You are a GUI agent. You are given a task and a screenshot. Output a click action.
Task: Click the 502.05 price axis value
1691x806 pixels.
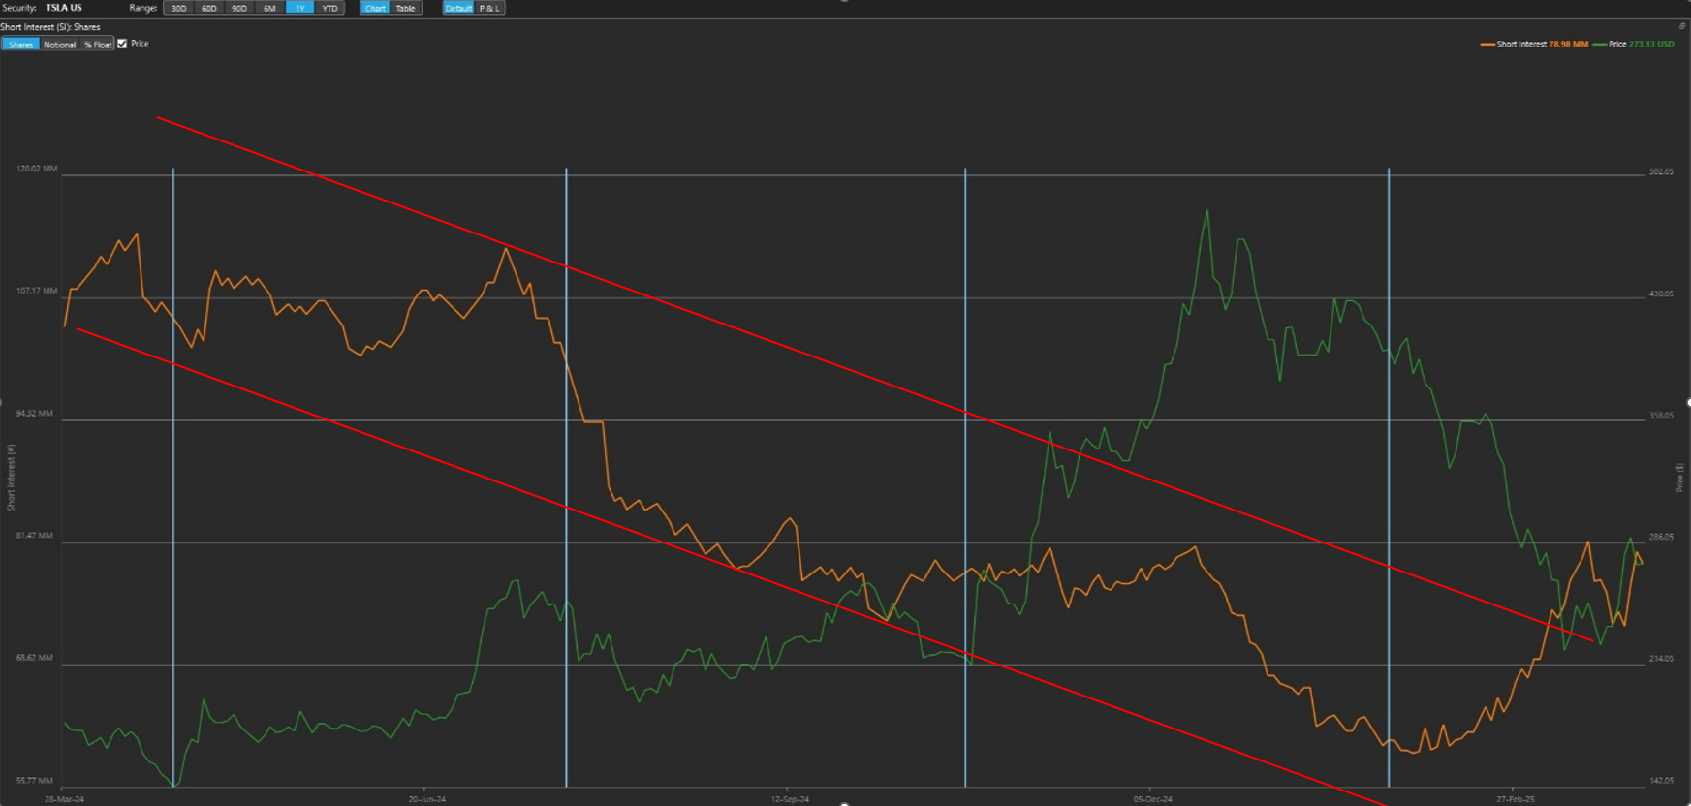[x=1661, y=171]
